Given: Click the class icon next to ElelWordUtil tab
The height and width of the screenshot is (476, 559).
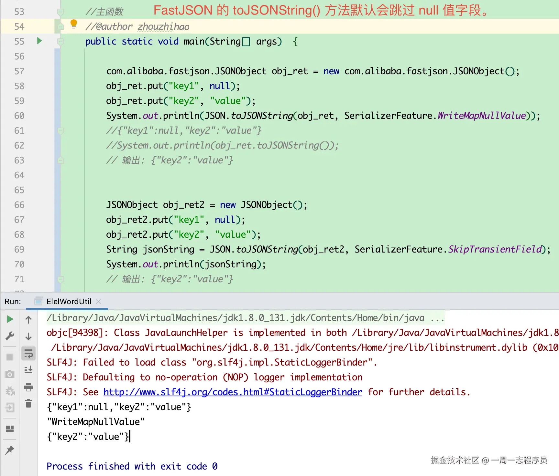Looking at the screenshot, I should (x=39, y=301).
